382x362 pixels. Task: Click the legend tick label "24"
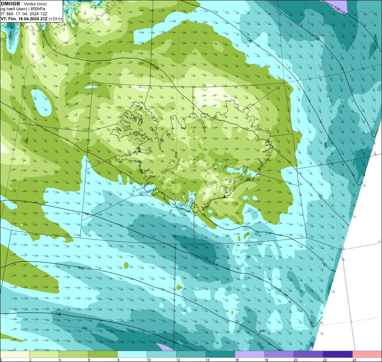(354, 360)
